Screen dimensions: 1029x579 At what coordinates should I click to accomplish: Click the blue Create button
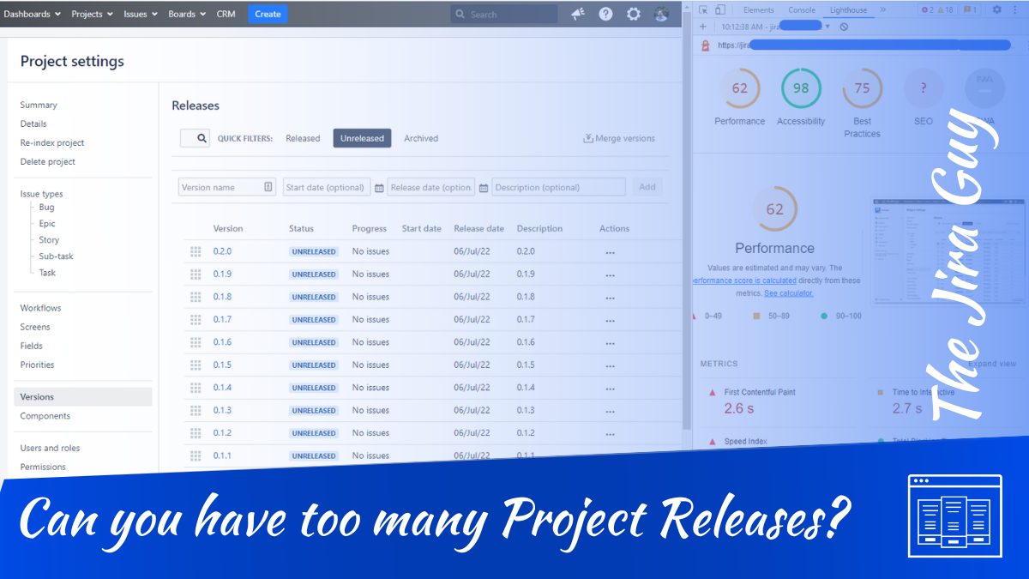click(268, 14)
